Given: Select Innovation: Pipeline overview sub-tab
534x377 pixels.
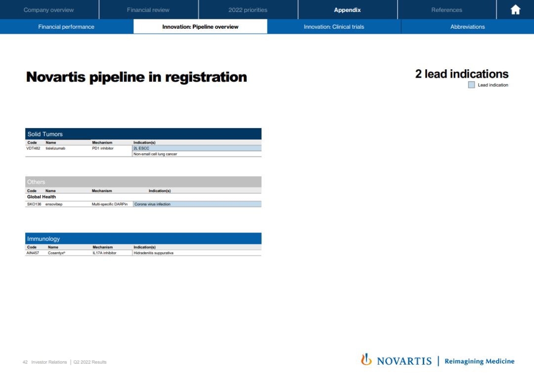Looking at the screenshot, I should pyautogui.click(x=200, y=27).
